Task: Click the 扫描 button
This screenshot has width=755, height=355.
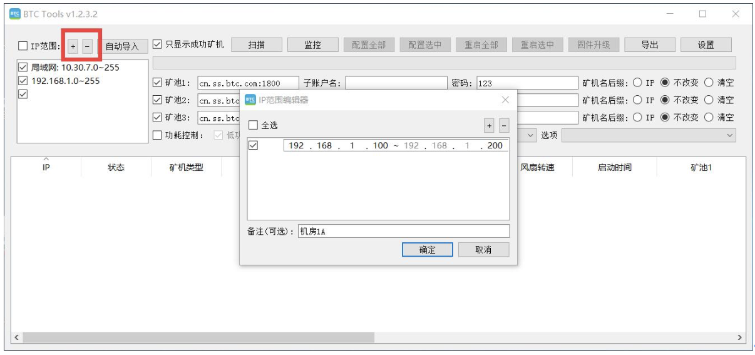Action: click(257, 44)
